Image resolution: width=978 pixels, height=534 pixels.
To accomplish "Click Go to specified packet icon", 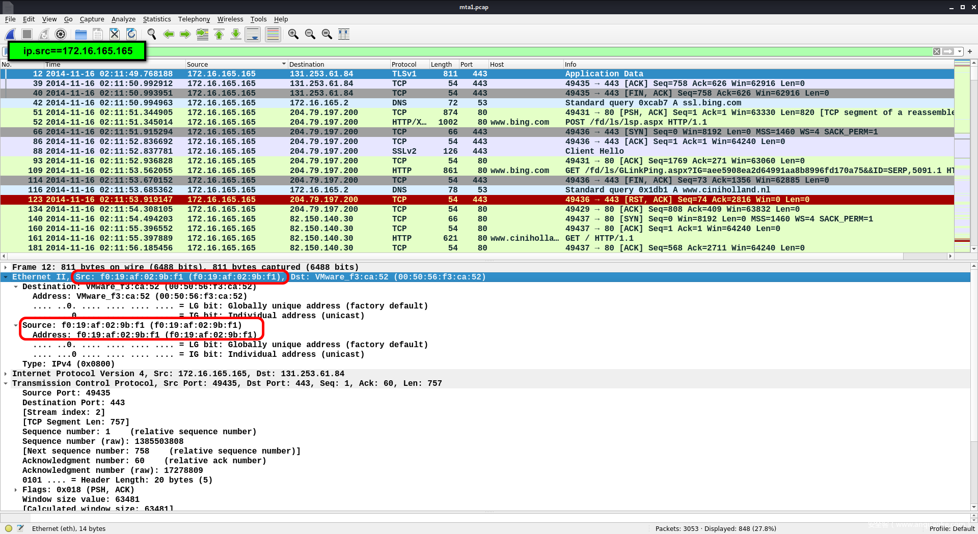I will click(x=202, y=34).
